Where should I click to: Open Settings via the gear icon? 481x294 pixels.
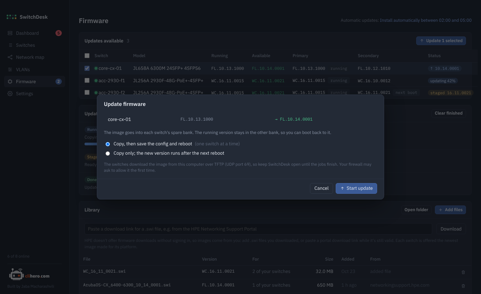tap(10, 94)
